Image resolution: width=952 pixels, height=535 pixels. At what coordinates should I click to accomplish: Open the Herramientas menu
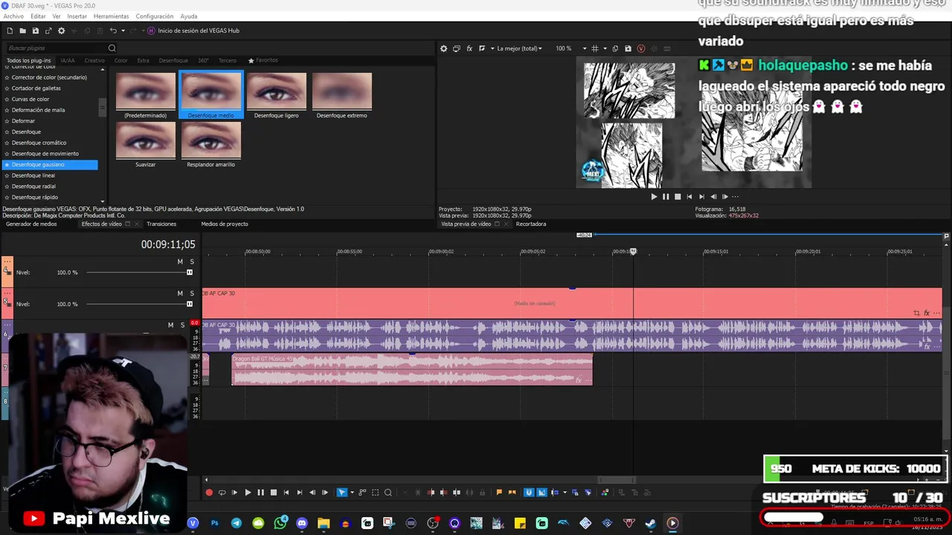(x=111, y=16)
